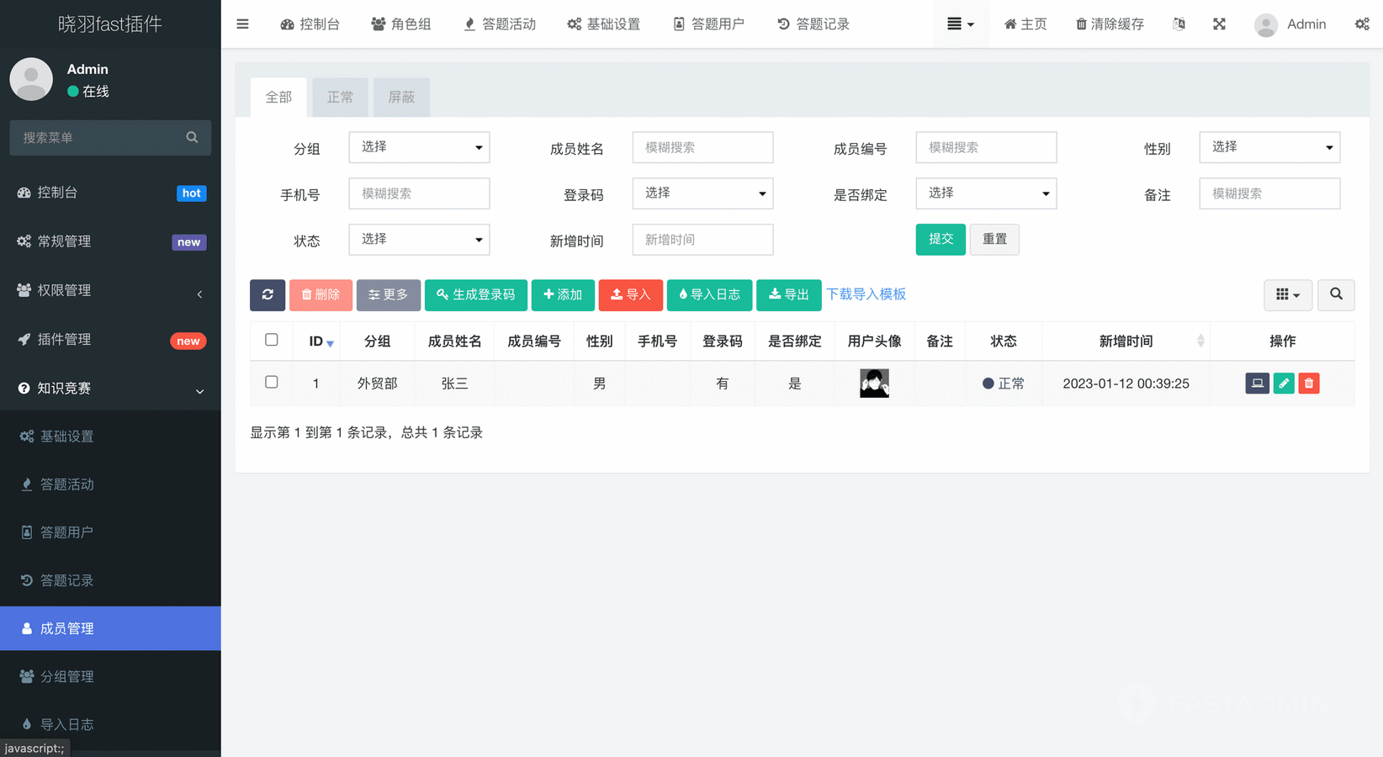Click the user avatar thumbnail for 张三
1383x757 pixels.
point(874,384)
